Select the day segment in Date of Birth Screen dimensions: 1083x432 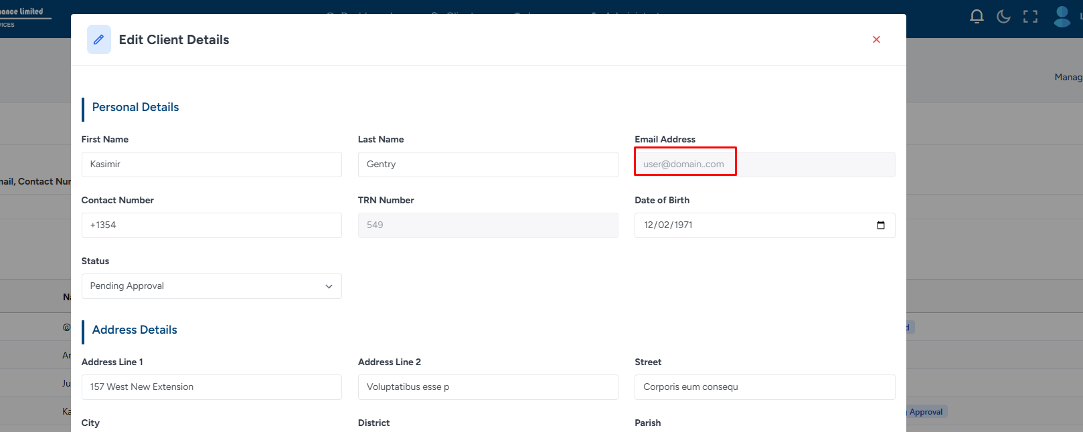(665, 225)
